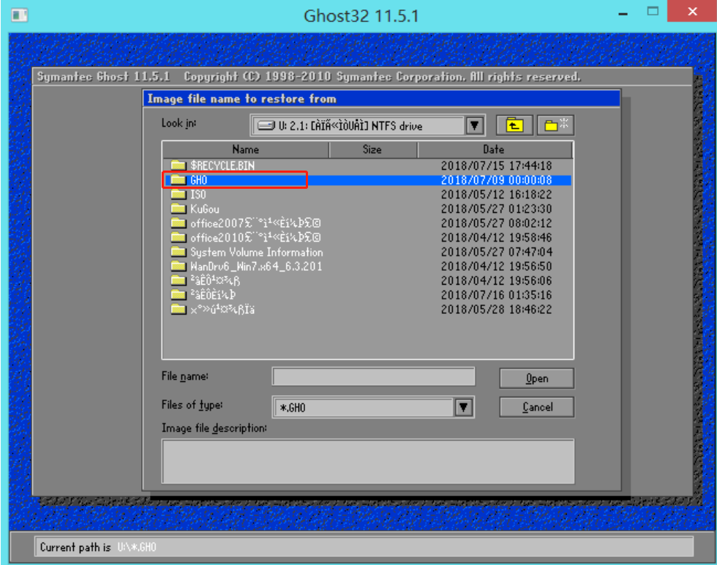Viewport: 717px width, 565px height.
Task: Minimize the Ghost32 window
Action: tap(623, 13)
